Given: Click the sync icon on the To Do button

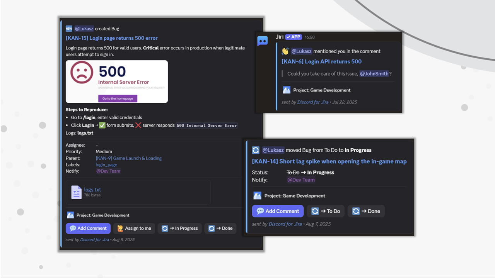Looking at the screenshot, I should pyautogui.click(x=316, y=211).
